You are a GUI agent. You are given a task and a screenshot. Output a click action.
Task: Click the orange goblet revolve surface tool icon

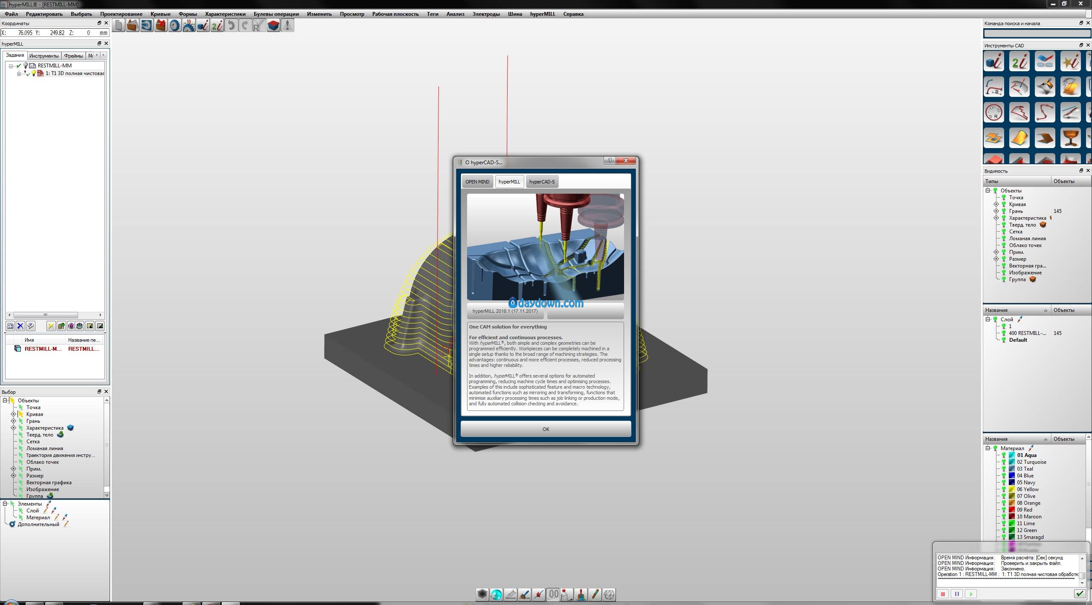1071,138
